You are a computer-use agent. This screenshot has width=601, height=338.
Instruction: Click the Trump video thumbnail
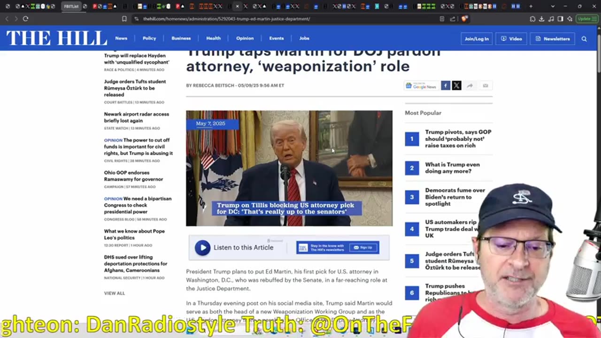click(289, 169)
